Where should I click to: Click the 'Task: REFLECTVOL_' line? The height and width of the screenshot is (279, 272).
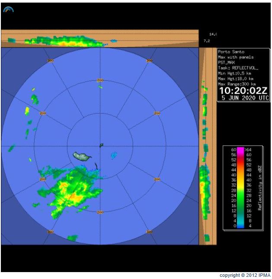[x=238, y=68]
